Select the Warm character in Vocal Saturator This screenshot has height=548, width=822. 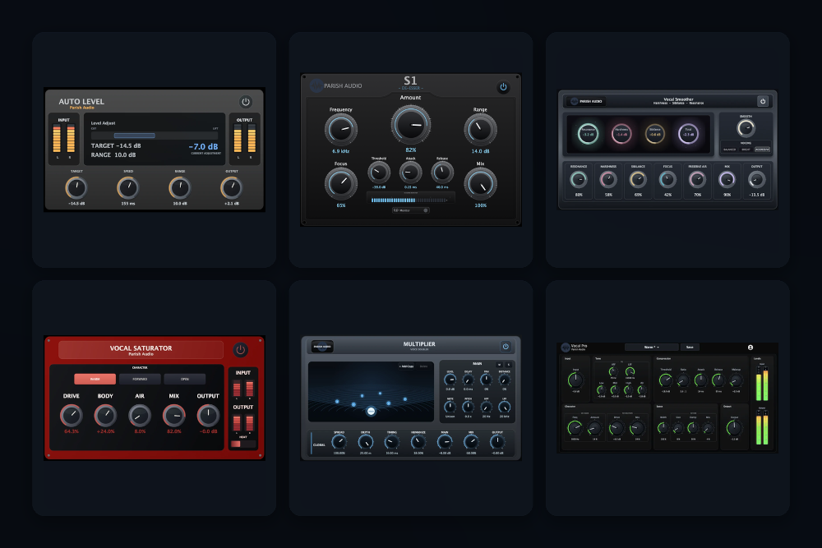coord(95,379)
